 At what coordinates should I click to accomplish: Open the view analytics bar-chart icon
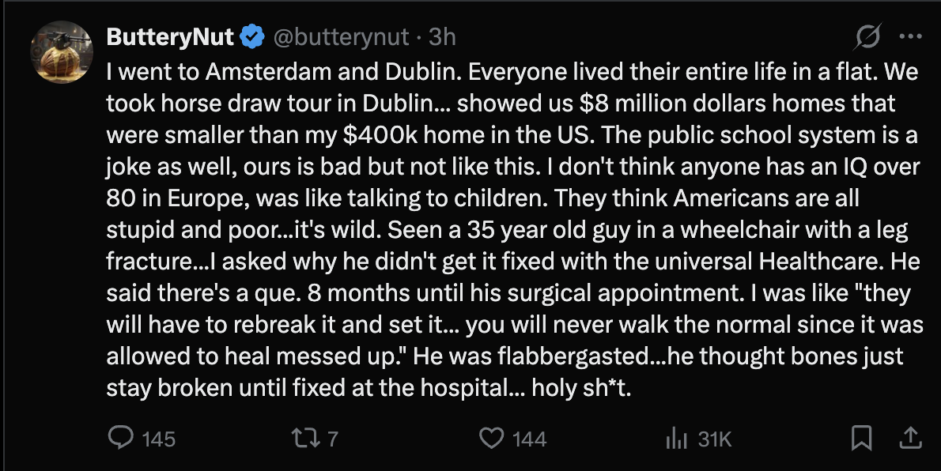point(675,438)
